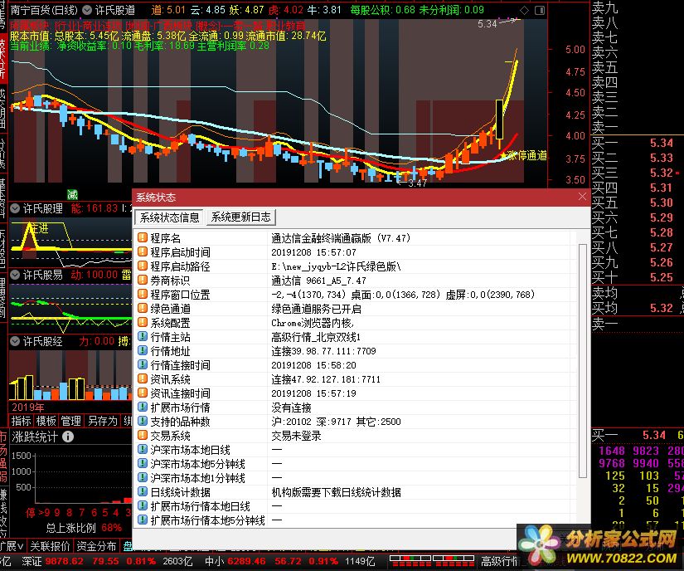Click the diamond icon above the chart

click(524, 10)
